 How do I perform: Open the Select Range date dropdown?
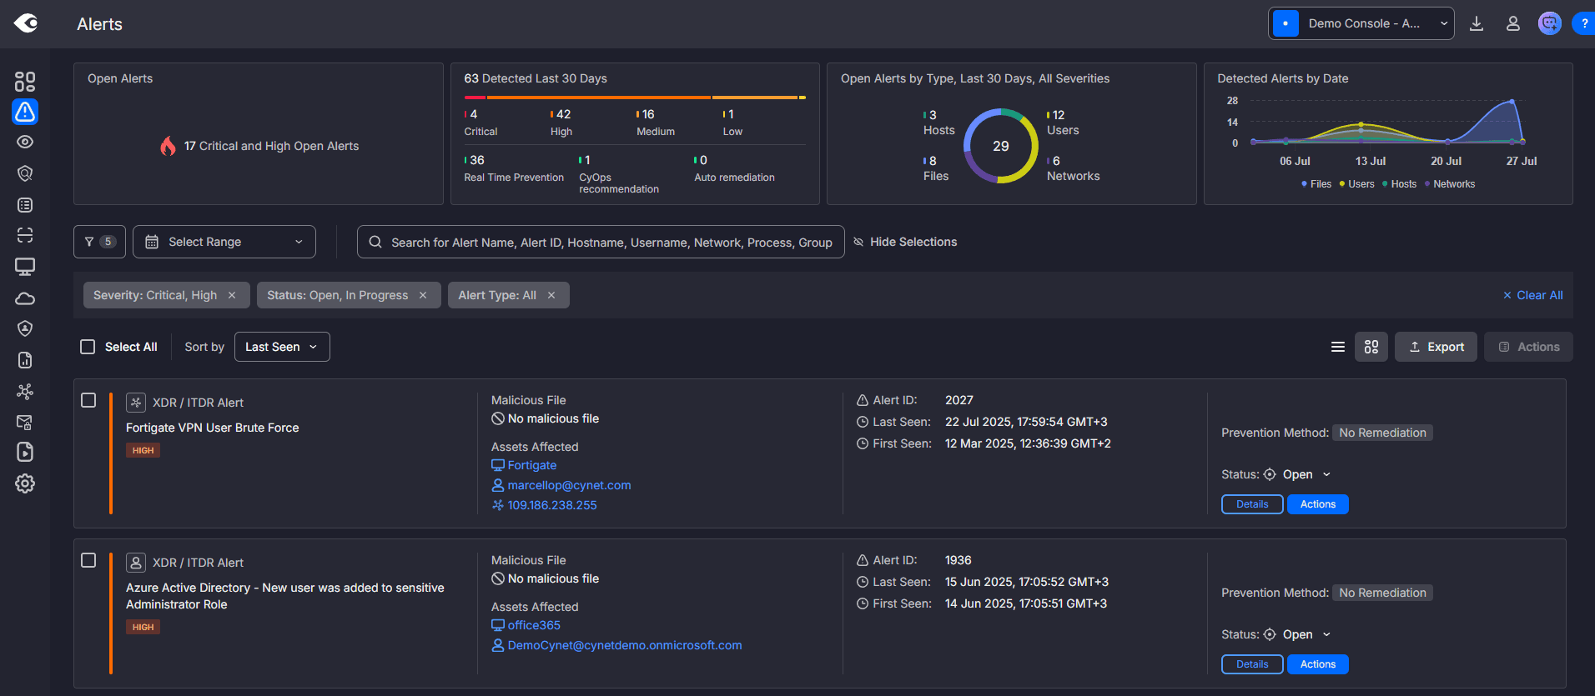tap(224, 242)
